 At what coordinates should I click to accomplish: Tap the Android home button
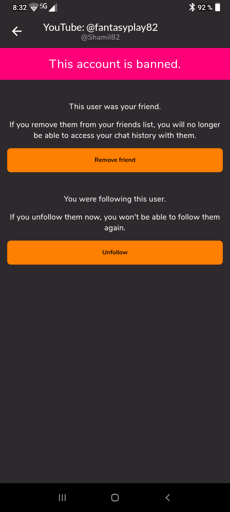[x=115, y=498]
